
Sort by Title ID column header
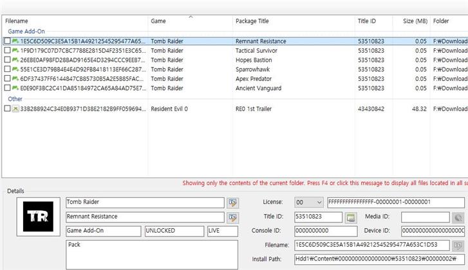coord(367,21)
